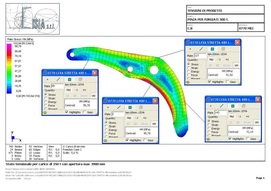Open the -z tab in Plate 143 dialog
The image size is (271, 191).
coord(239,116)
